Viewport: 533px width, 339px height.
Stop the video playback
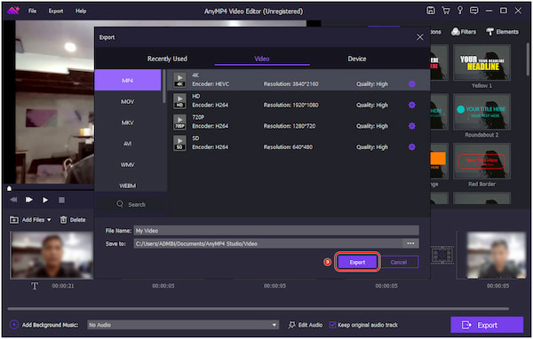click(x=61, y=200)
